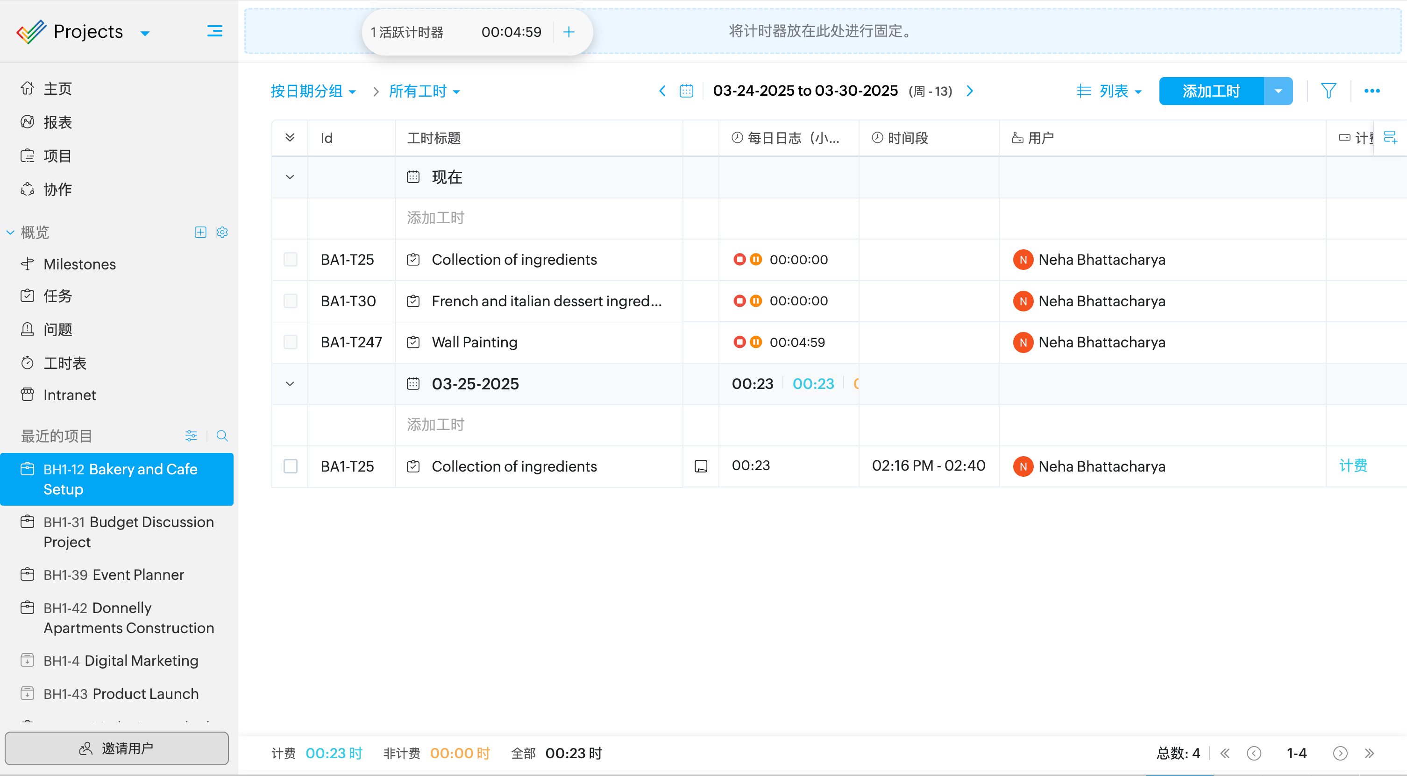Open the notes icon for BA1-T25 log
The image size is (1407, 776).
pos(701,466)
